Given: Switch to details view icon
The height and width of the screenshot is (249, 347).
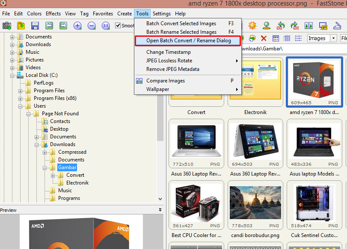Looking at the screenshot, I should tap(287, 38).
